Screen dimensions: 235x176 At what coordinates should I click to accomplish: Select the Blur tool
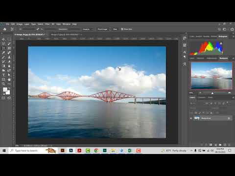9,66
